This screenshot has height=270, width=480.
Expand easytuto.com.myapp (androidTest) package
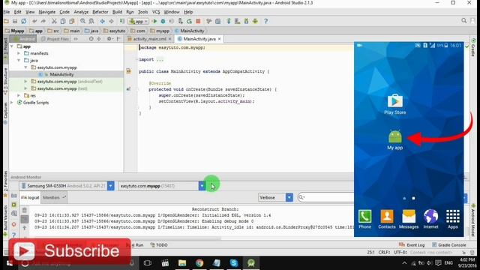[25, 82]
